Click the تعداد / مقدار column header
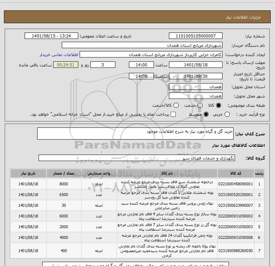This screenshot has width=275, height=266. 64,173
